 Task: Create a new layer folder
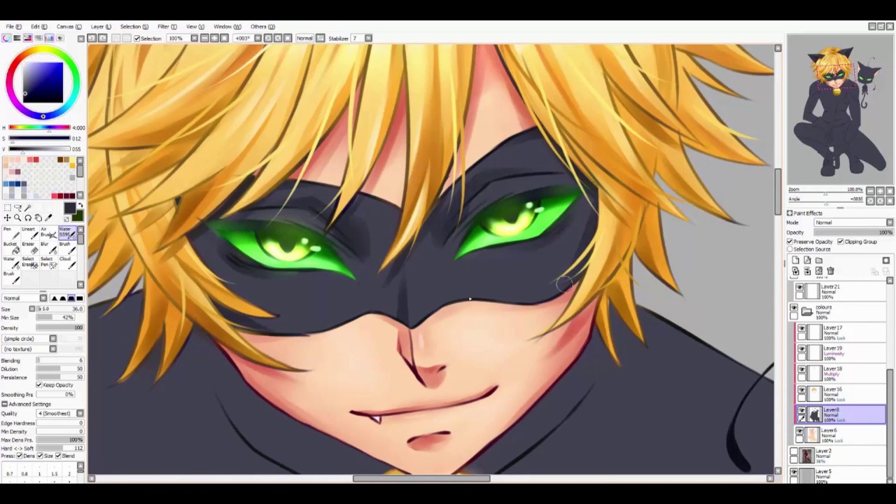tap(819, 260)
